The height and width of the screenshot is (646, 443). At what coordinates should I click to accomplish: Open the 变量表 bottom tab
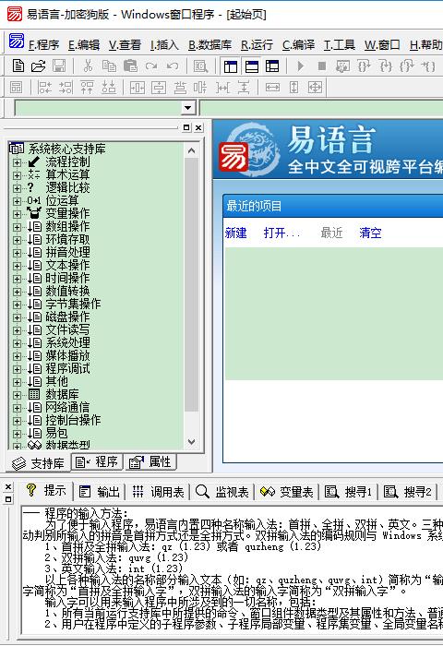[287, 492]
